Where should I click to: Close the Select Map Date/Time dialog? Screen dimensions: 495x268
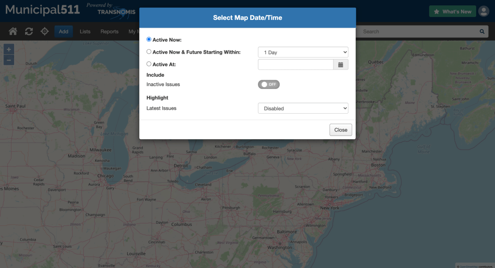click(x=341, y=130)
